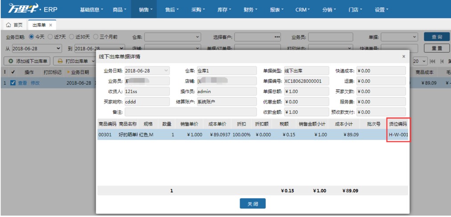
Task: Click the 查询 button
Action: point(437,37)
